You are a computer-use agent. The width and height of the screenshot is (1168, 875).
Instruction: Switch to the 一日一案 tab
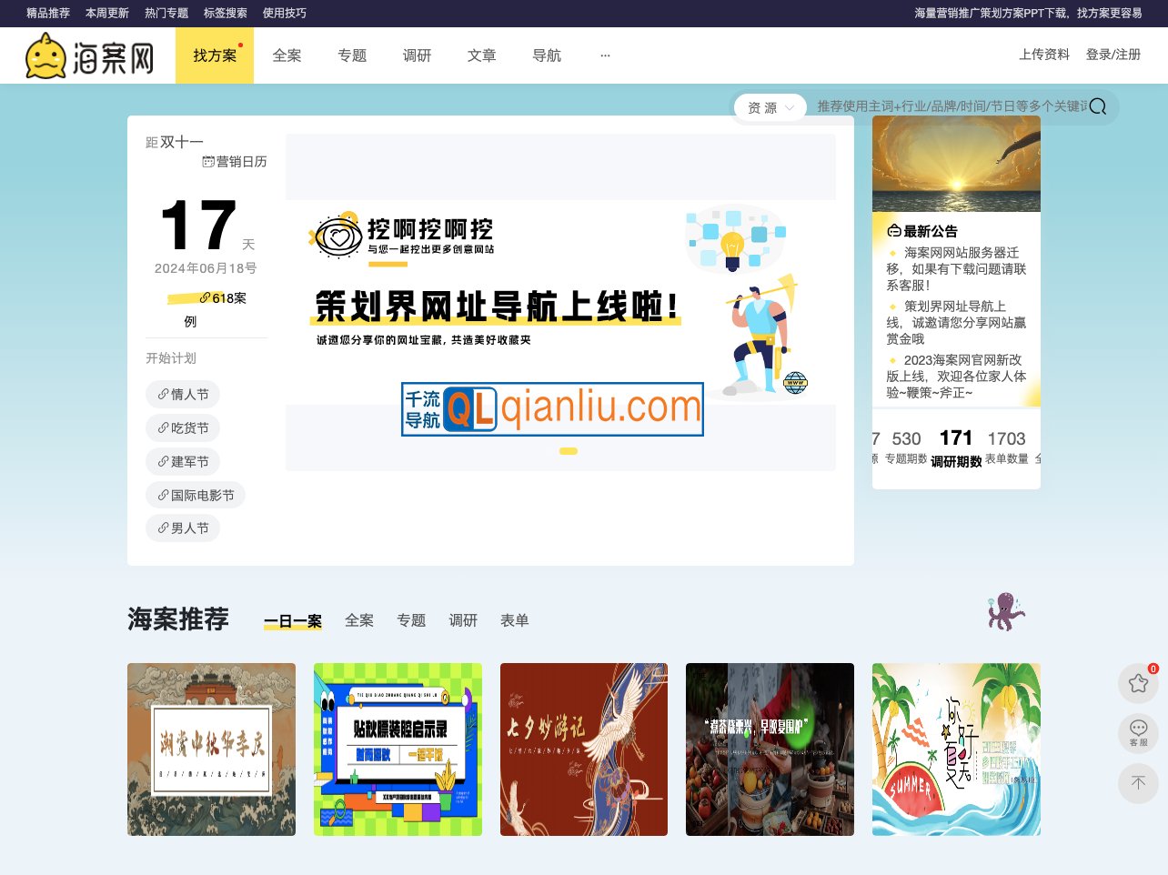(x=293, y=619)
